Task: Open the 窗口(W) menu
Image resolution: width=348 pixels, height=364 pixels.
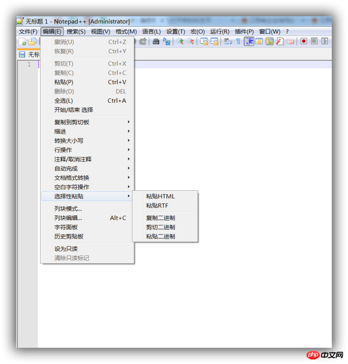Action: (270, 31)
